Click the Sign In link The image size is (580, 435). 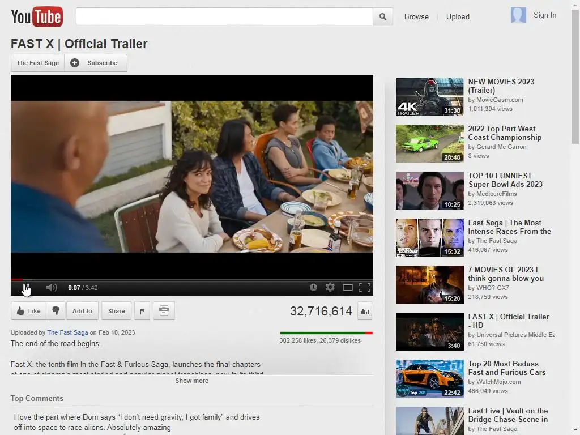point(544,15)
